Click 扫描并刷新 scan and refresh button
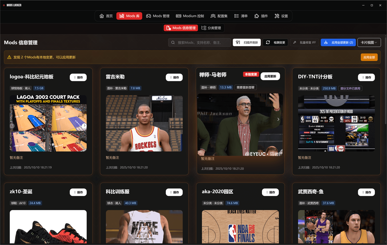The image size is (387, 245). pos(247,42)
